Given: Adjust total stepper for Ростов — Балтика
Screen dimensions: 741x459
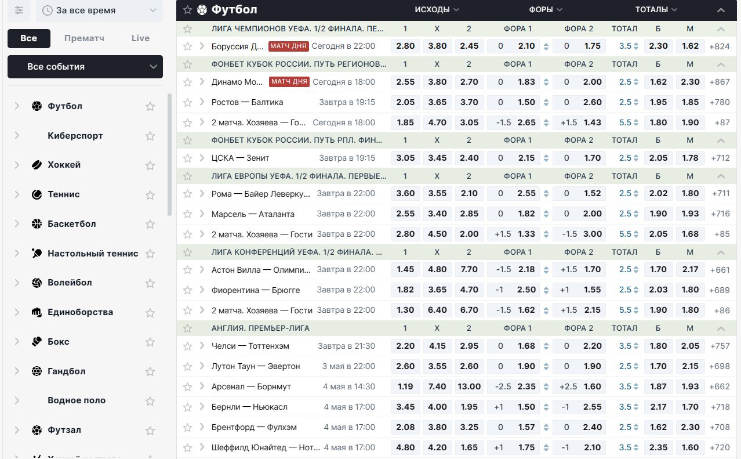Looking at the screenshot, I should [636, 102].
